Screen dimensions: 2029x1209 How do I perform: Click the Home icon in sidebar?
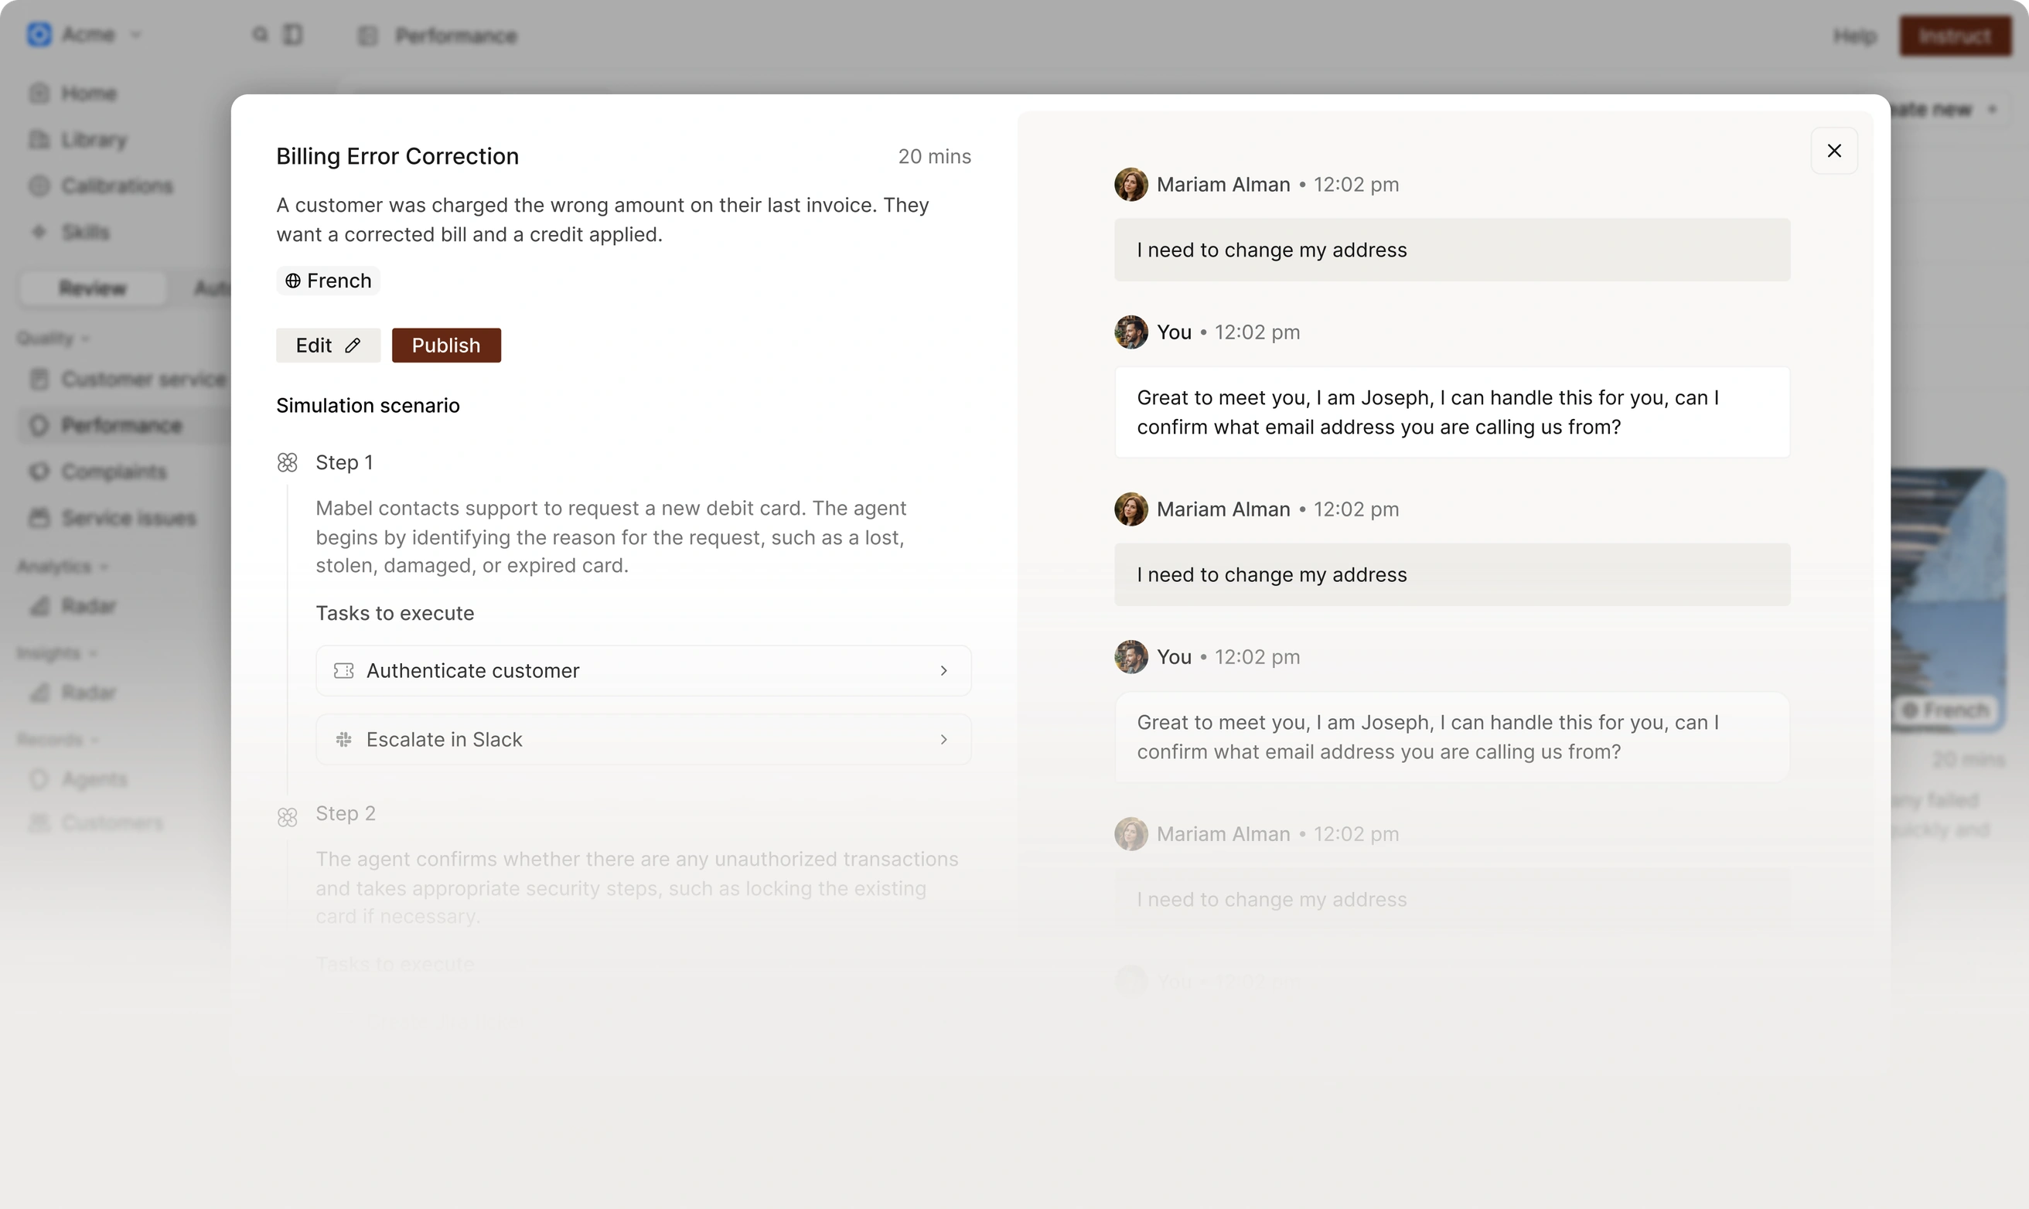tap(39, 93)
